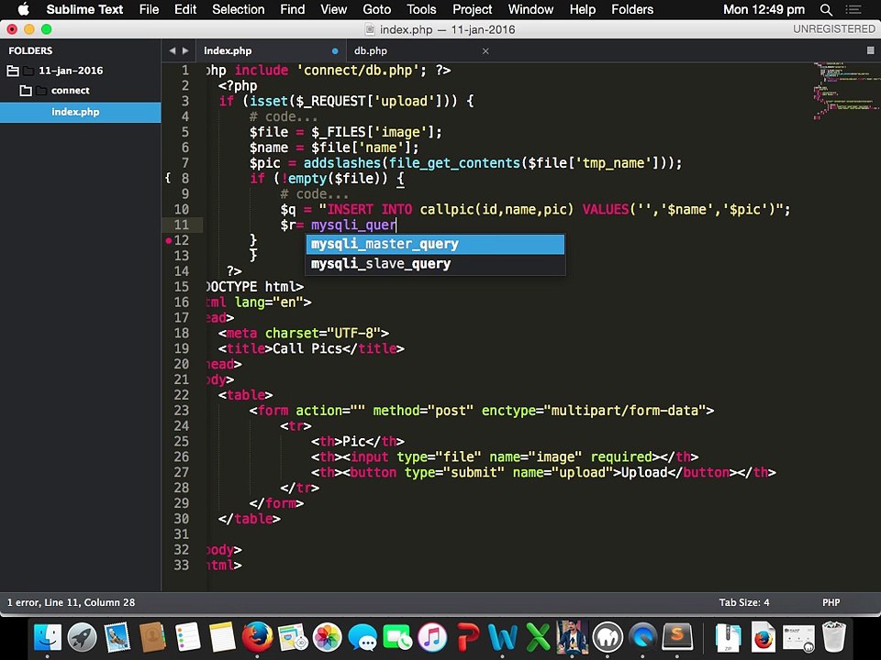Open the tab list dropdown at top right
The width and height of the screenshot is (881, 660).
(870, 51)
